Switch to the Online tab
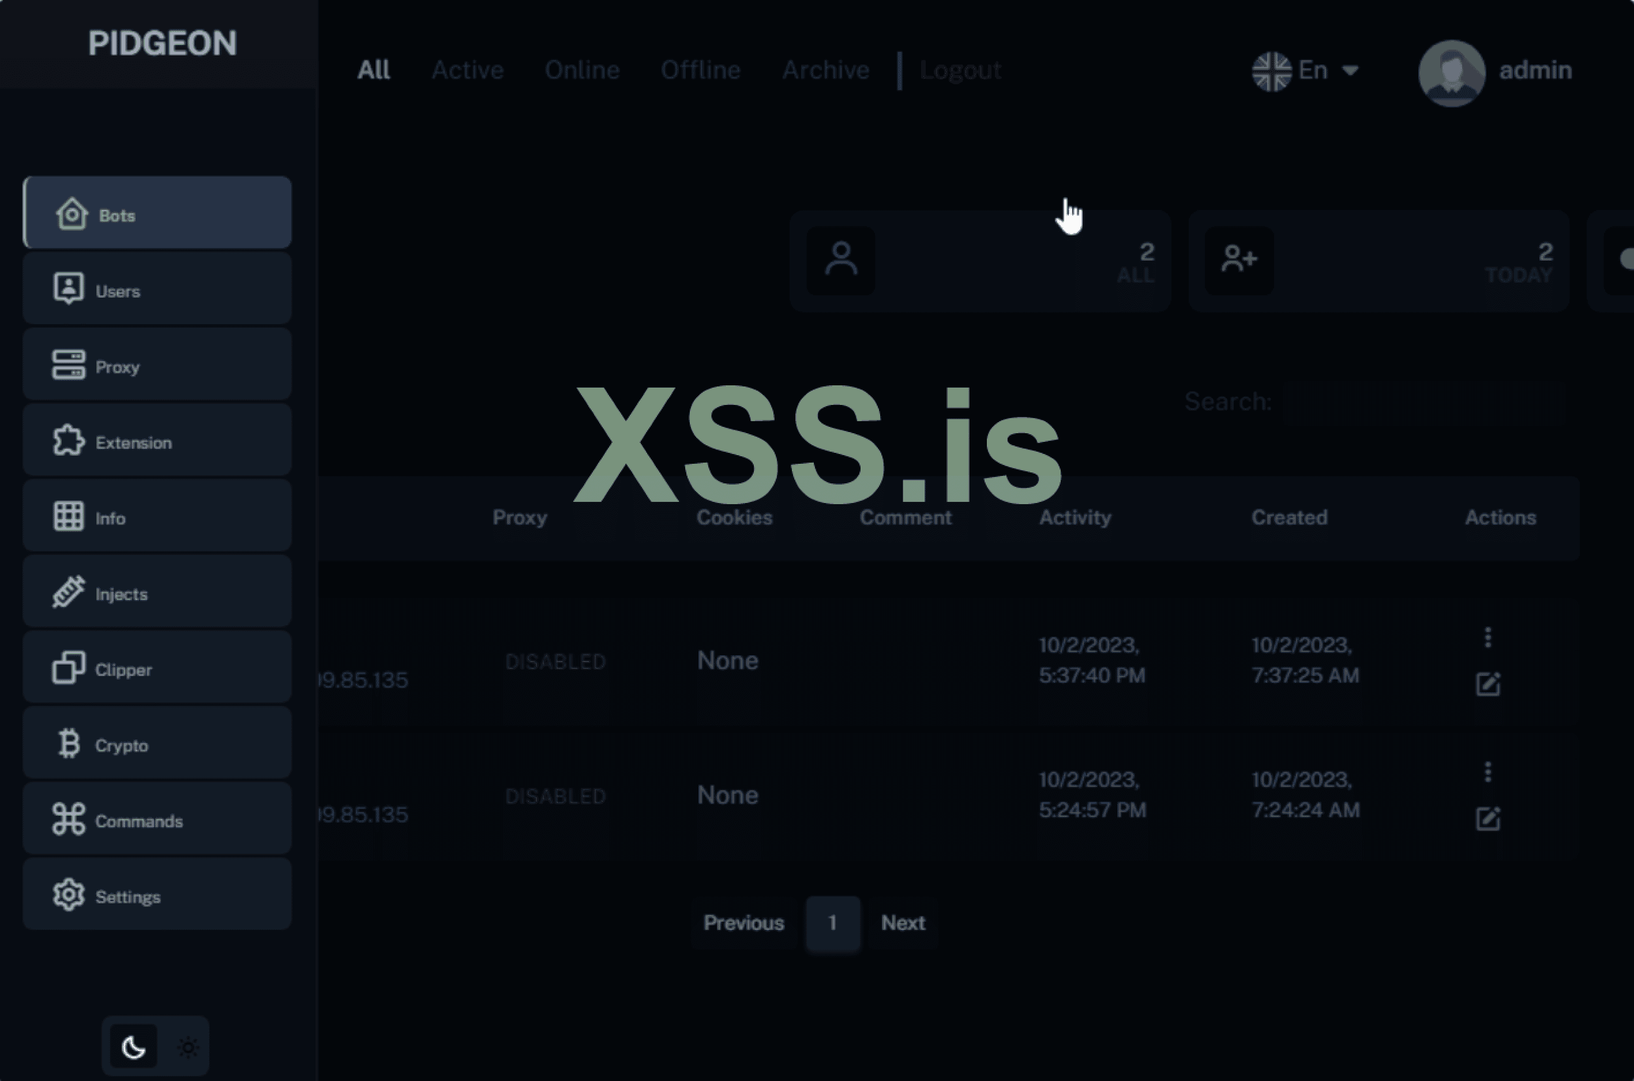Image resolution: width=1634 pixels, height=1081 pixels. coord(581,70)
